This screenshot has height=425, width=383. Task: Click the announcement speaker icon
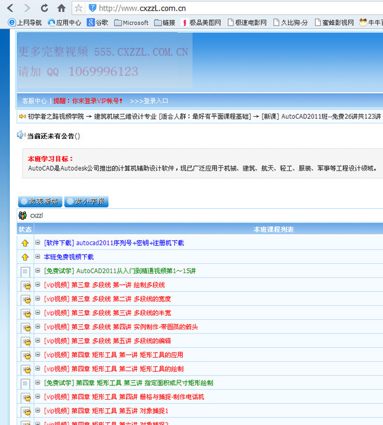point(21,135)
